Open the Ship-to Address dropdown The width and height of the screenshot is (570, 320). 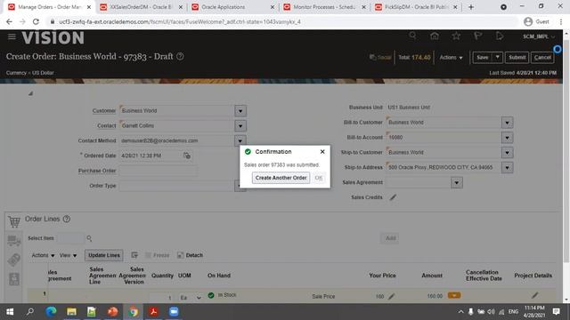coord(507,168)
